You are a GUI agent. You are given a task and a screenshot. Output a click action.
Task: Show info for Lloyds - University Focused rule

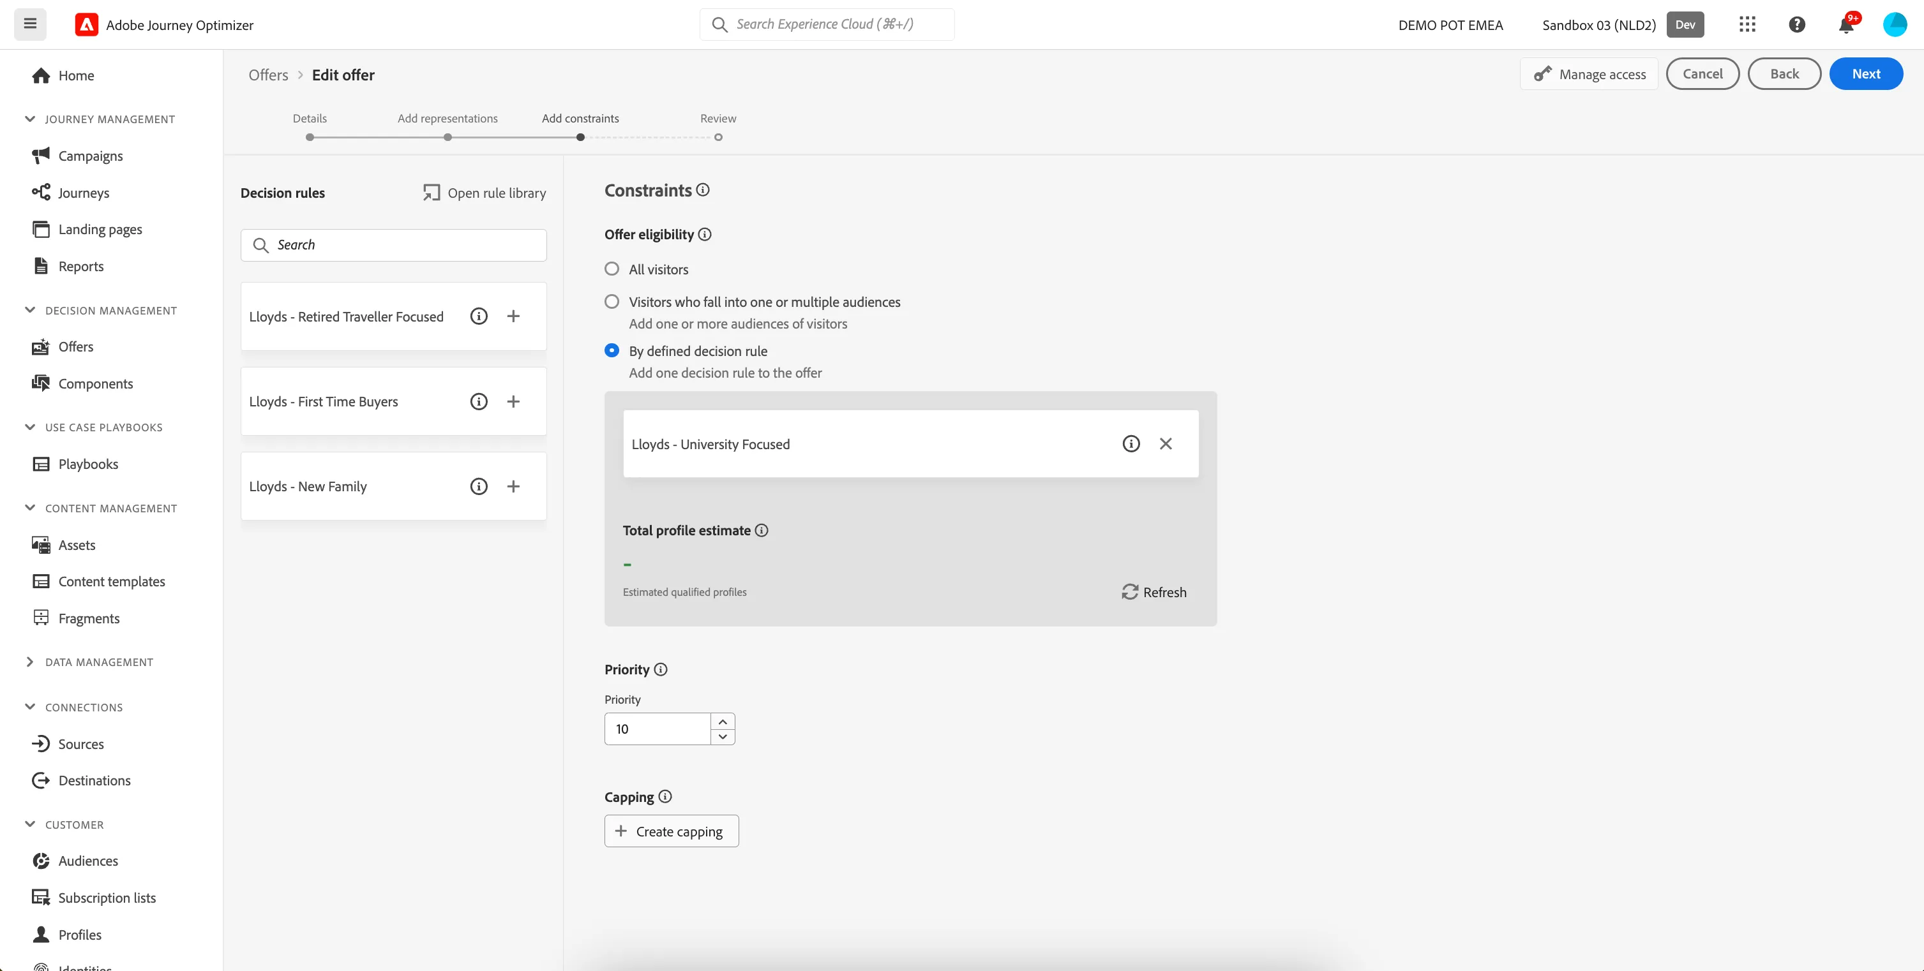point(1131,444)
